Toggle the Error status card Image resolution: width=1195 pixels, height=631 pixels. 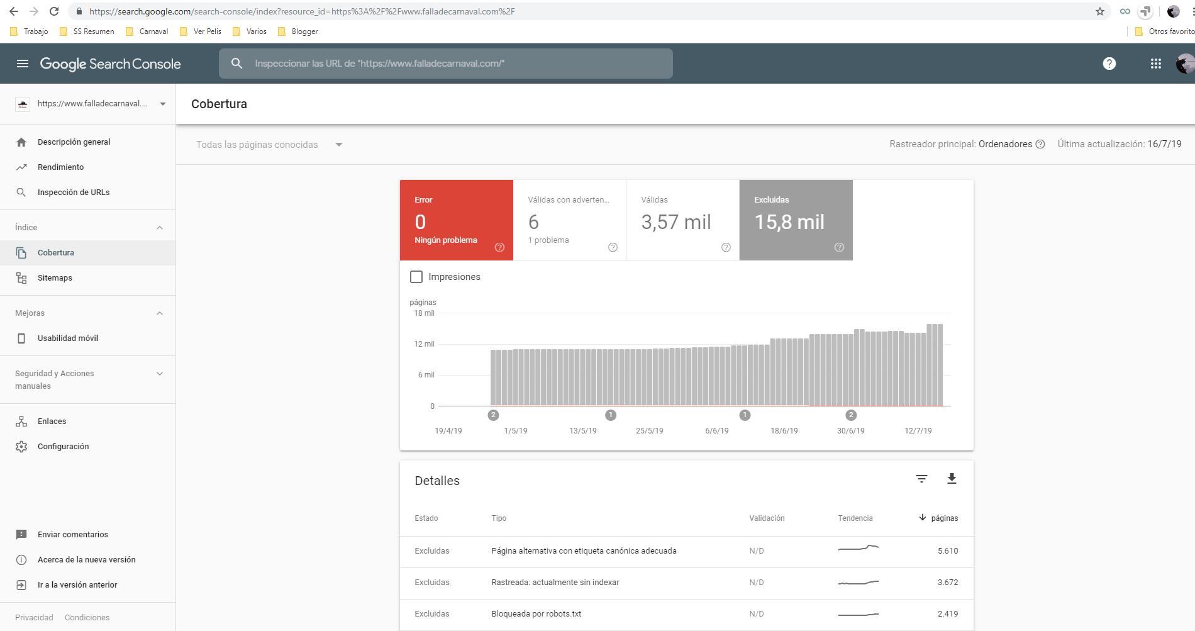coord(457,220)
